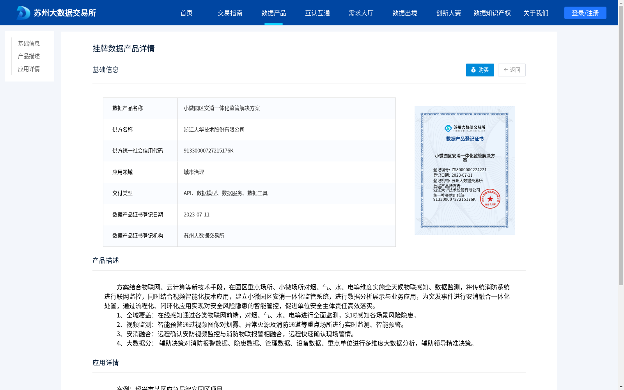The width and height of the screenshot is (624, 390).
Task: Click the line starting 4、大数据分
Action: tap(297, 343)
